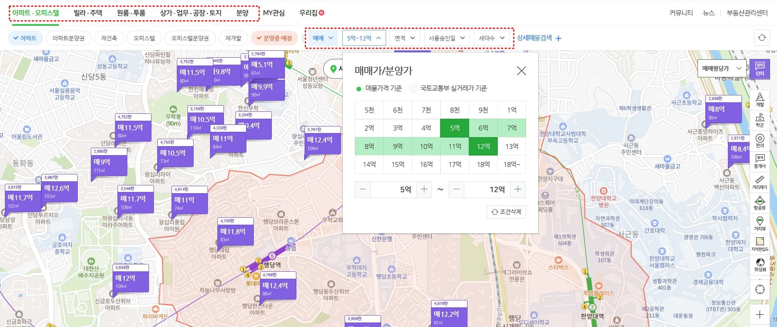Click the light green 9억 price cell
The width and height of the screenshot is (777, 327).
coord(398,147)
